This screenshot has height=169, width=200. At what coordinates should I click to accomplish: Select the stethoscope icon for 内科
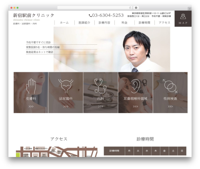pyautogui.click(x=100, y=86)
